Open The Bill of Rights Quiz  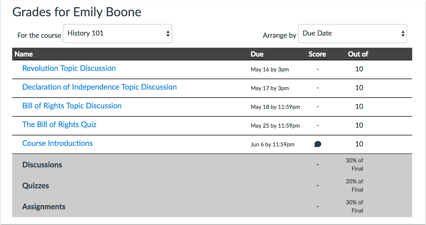[59, 125]
